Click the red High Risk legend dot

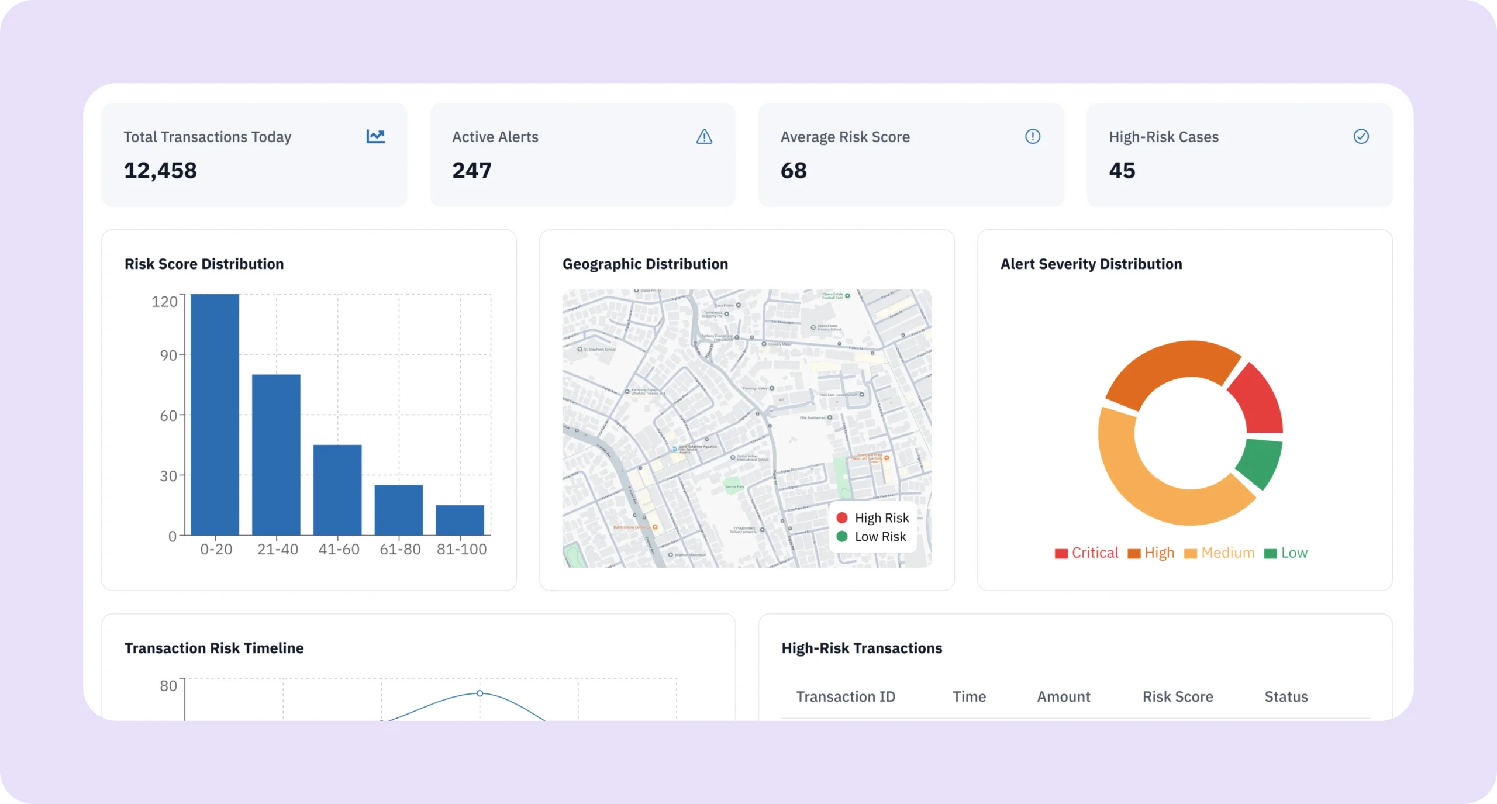(x=842, y=517)
